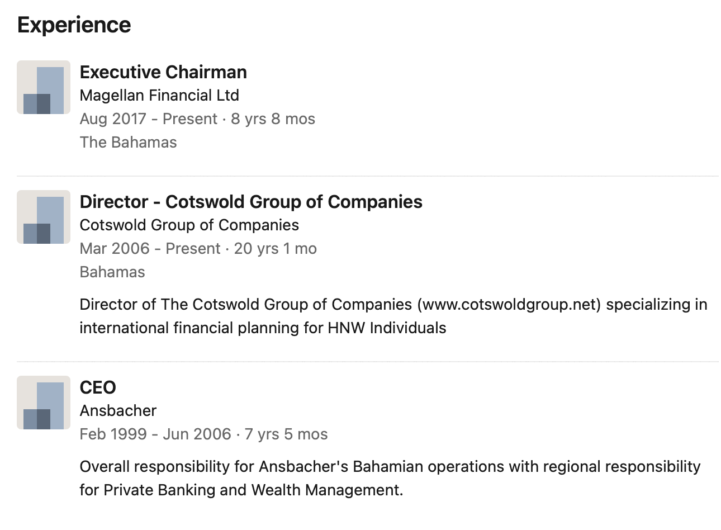The image size is (721, 530).
Task: Open the CEO job title
Action: click(98, 387)
